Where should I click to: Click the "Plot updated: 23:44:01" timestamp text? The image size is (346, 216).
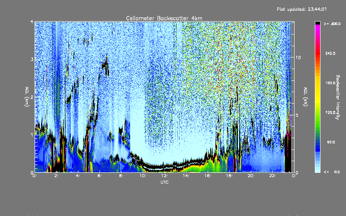pyautogui.click(x=301, y=9)
